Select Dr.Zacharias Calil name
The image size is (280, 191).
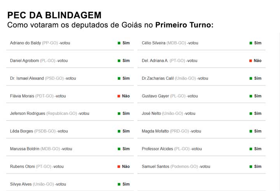coord(157,78)
